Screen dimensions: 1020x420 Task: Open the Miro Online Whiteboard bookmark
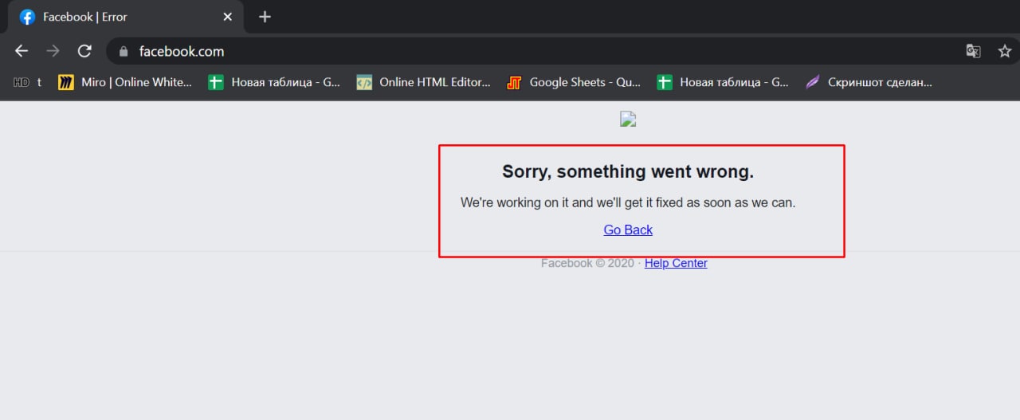tap(125, 82)
